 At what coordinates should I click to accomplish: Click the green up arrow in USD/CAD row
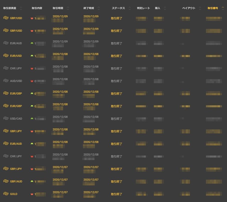[32, 119]
